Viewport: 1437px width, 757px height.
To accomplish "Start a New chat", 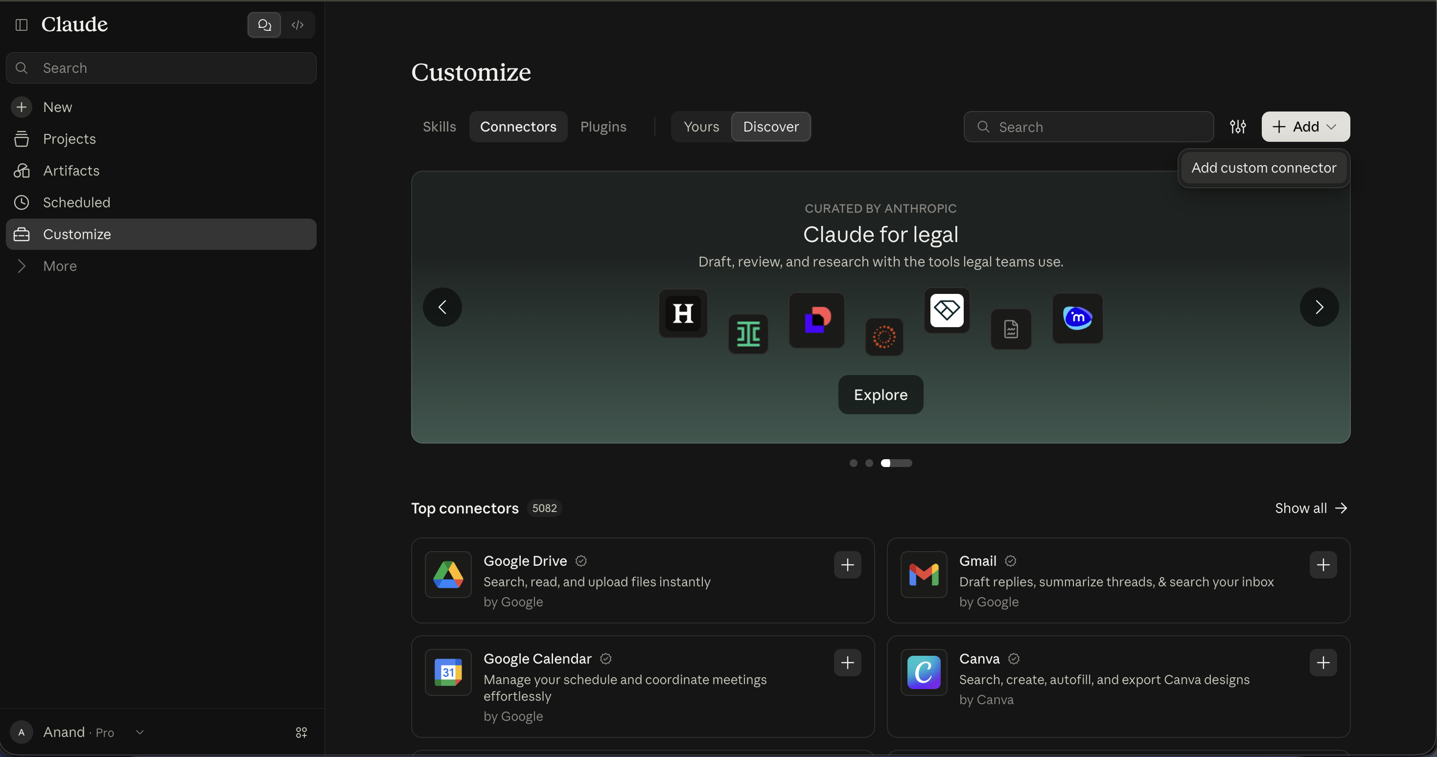I will tap(161, 107).
